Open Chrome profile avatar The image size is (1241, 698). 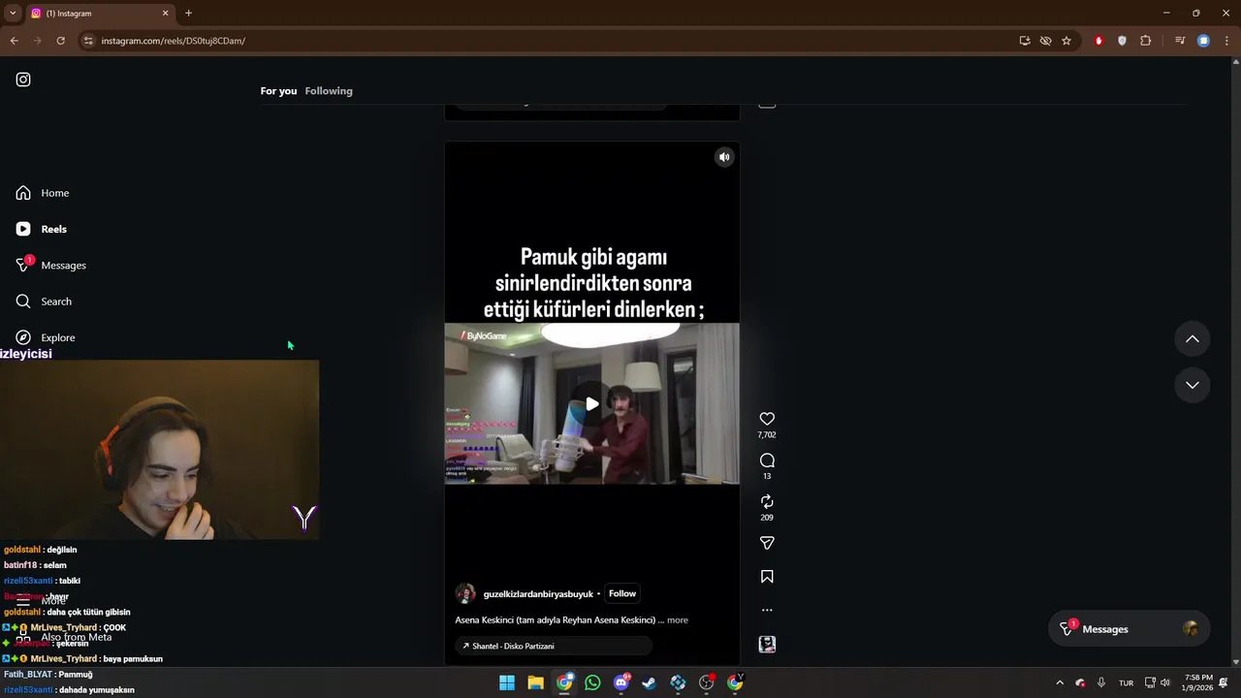[x=1203, y=41]
